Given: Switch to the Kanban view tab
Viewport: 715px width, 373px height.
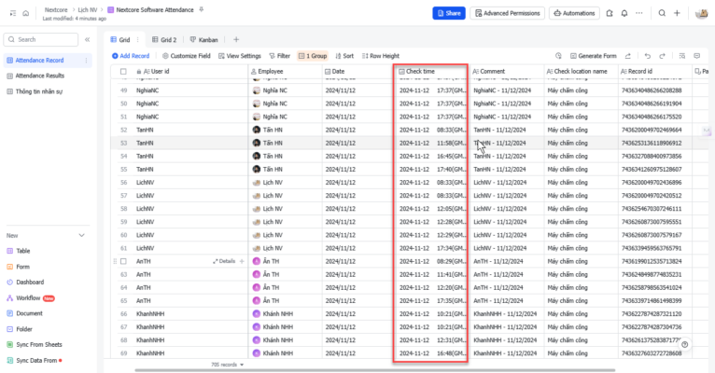Looking at the screenshot, I should coord(204,40).
